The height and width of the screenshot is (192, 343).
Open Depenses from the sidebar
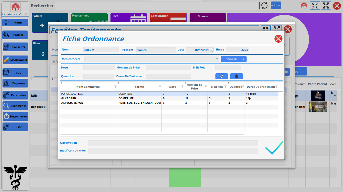(x=15, y=83)
